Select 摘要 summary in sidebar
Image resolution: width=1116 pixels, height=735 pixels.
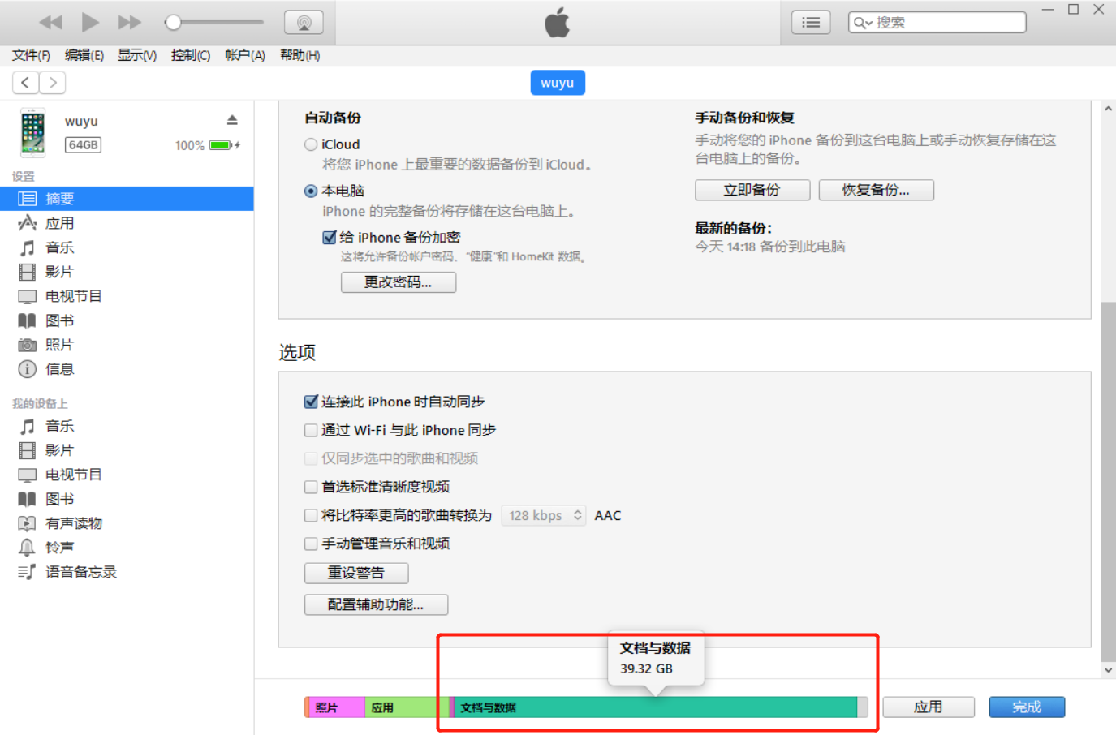click(x=127, y=199)
